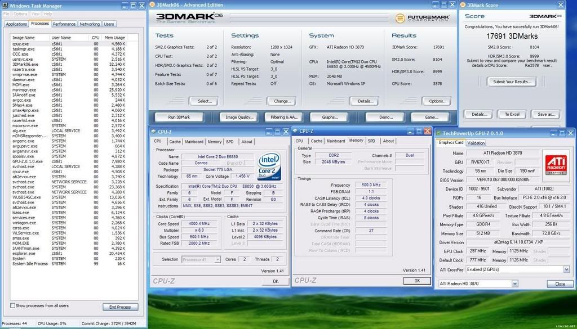This screenshot has height=329, width=577.
Task: Click Submit Your Results button
Action: 511,82
